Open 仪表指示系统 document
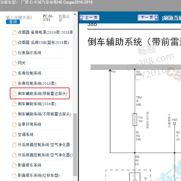This screenshot has height=181, width=181. coord(30,53)
